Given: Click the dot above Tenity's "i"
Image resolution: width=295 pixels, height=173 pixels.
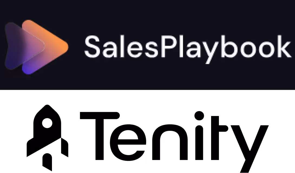Looking at the screenshot, I should (199, 115).
